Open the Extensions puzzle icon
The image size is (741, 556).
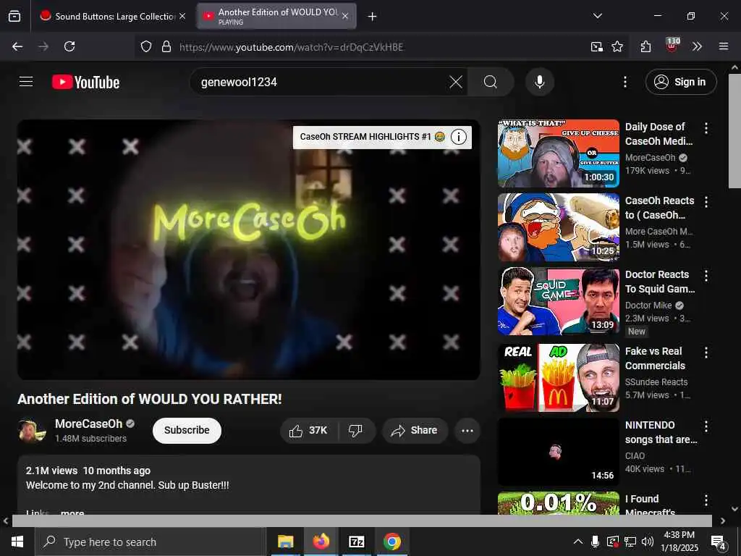[x=645, y=46]
